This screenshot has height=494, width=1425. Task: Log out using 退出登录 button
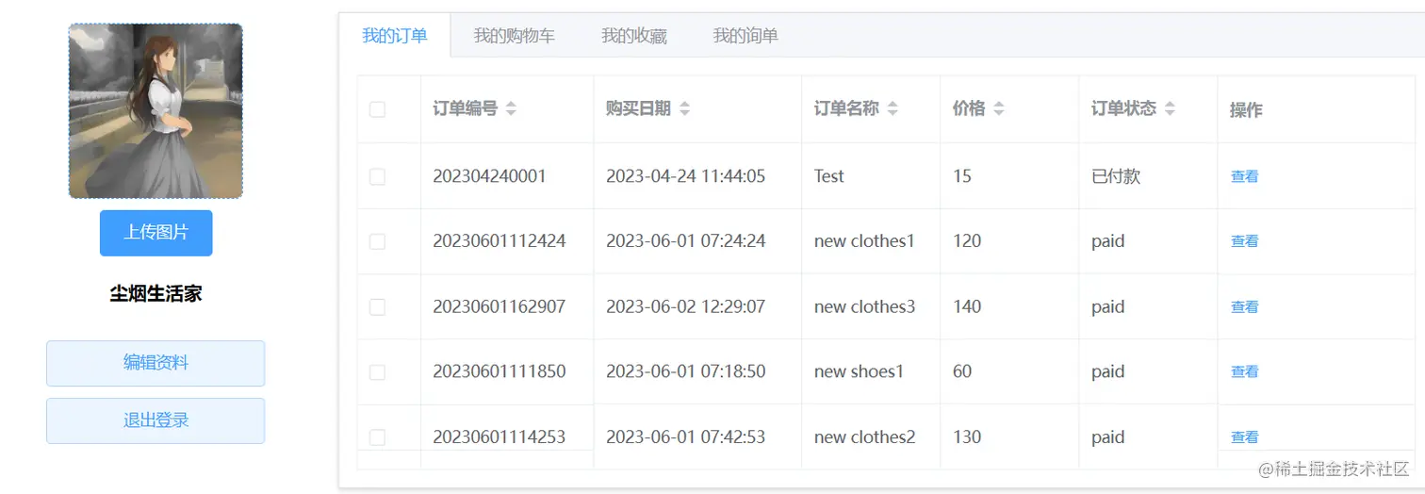[156, 420]
